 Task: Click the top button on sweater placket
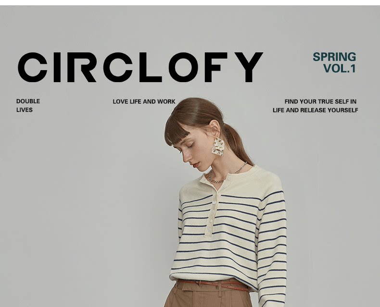(x=229, y=178)
